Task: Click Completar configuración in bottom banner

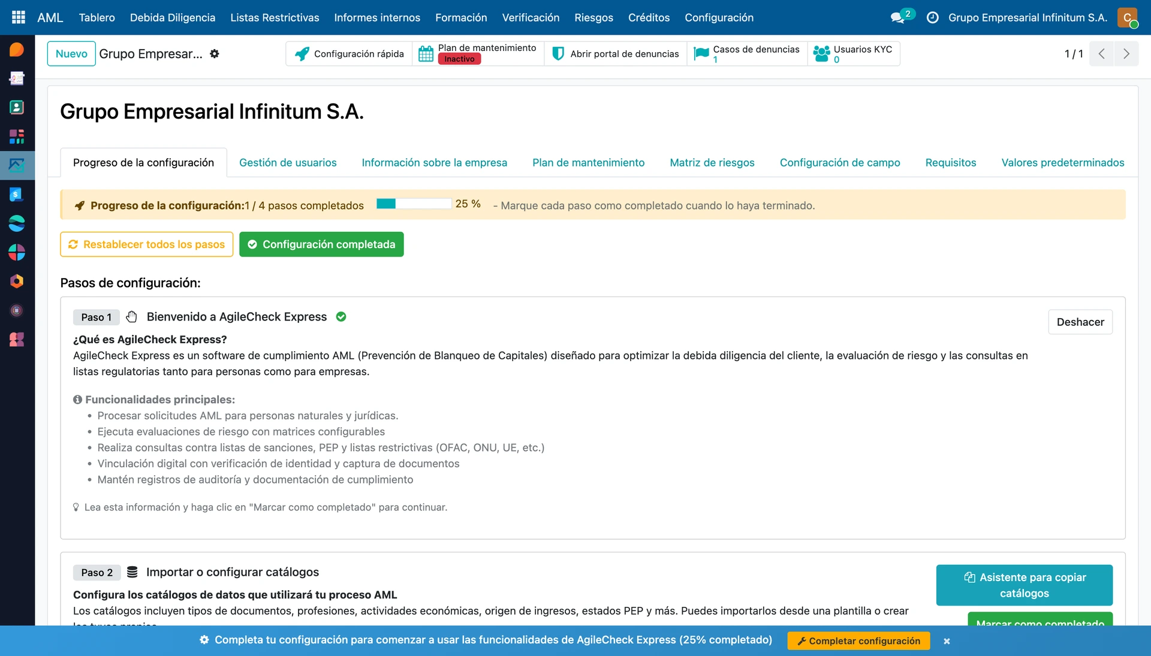Action: [858, 641]
